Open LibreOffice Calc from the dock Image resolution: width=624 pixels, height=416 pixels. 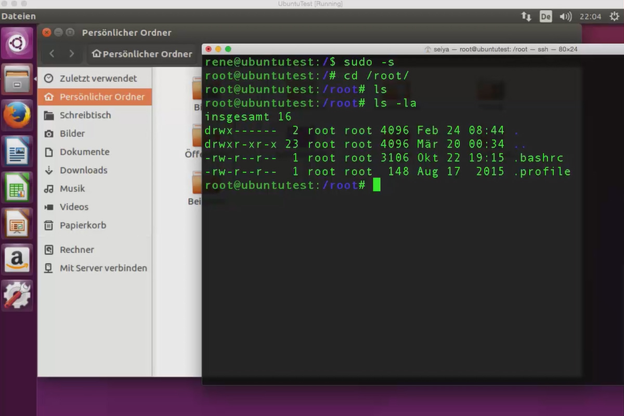pyautogui.click(x=17, y=188)
